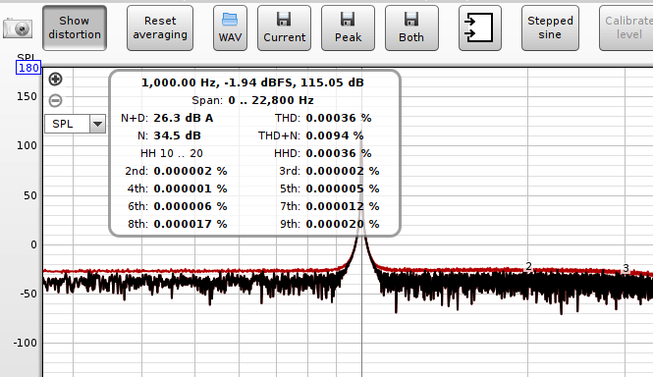Open WAV file with folder icon
Image resolution: width=653 pixels, height=377 pixels.
click(230, 27)
